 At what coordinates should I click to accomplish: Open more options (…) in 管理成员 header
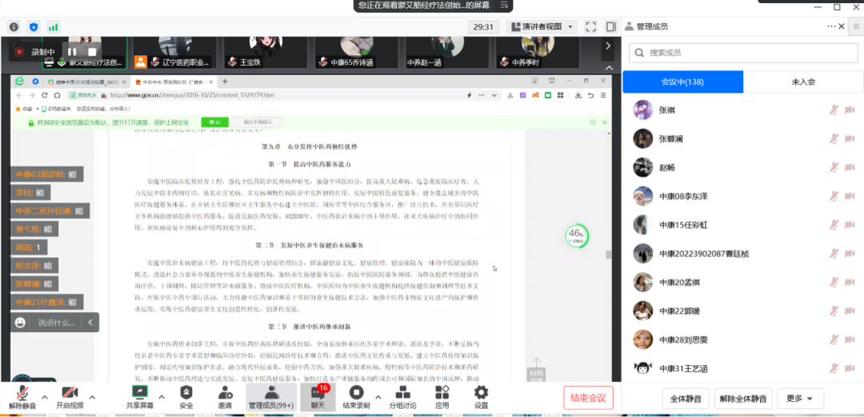(831, 26)
